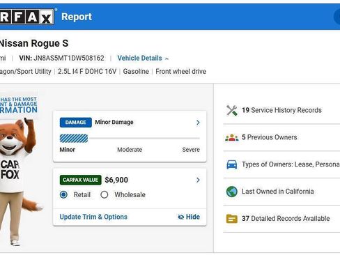Select the Wholesale radio button
The width and height of the screenshot is (340, 255).
[x=105, y=194]
